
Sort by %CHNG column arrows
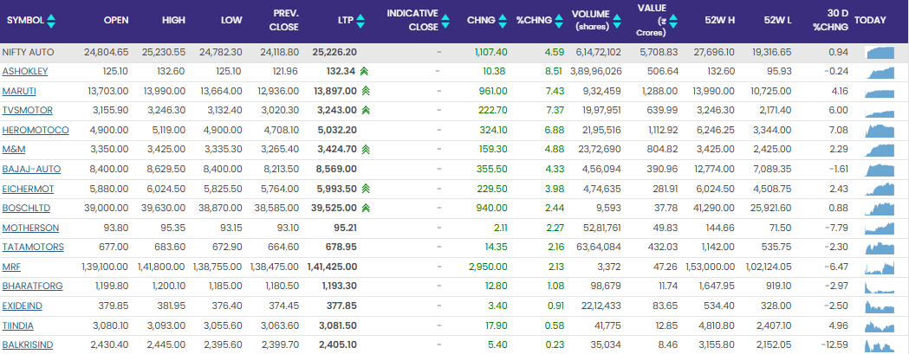click(x=559, y=21)
